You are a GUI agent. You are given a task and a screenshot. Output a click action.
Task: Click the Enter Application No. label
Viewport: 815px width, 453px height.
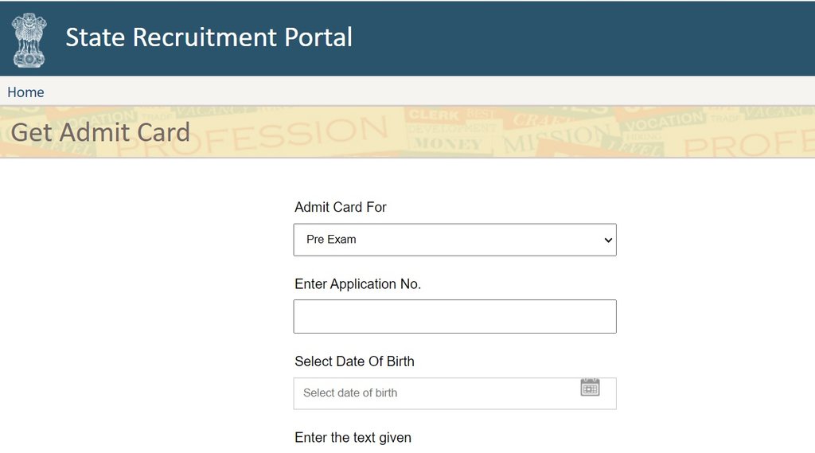(x=357, y=284)
